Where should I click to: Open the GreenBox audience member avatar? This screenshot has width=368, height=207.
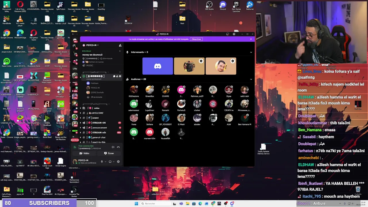(x=149, y=90)
